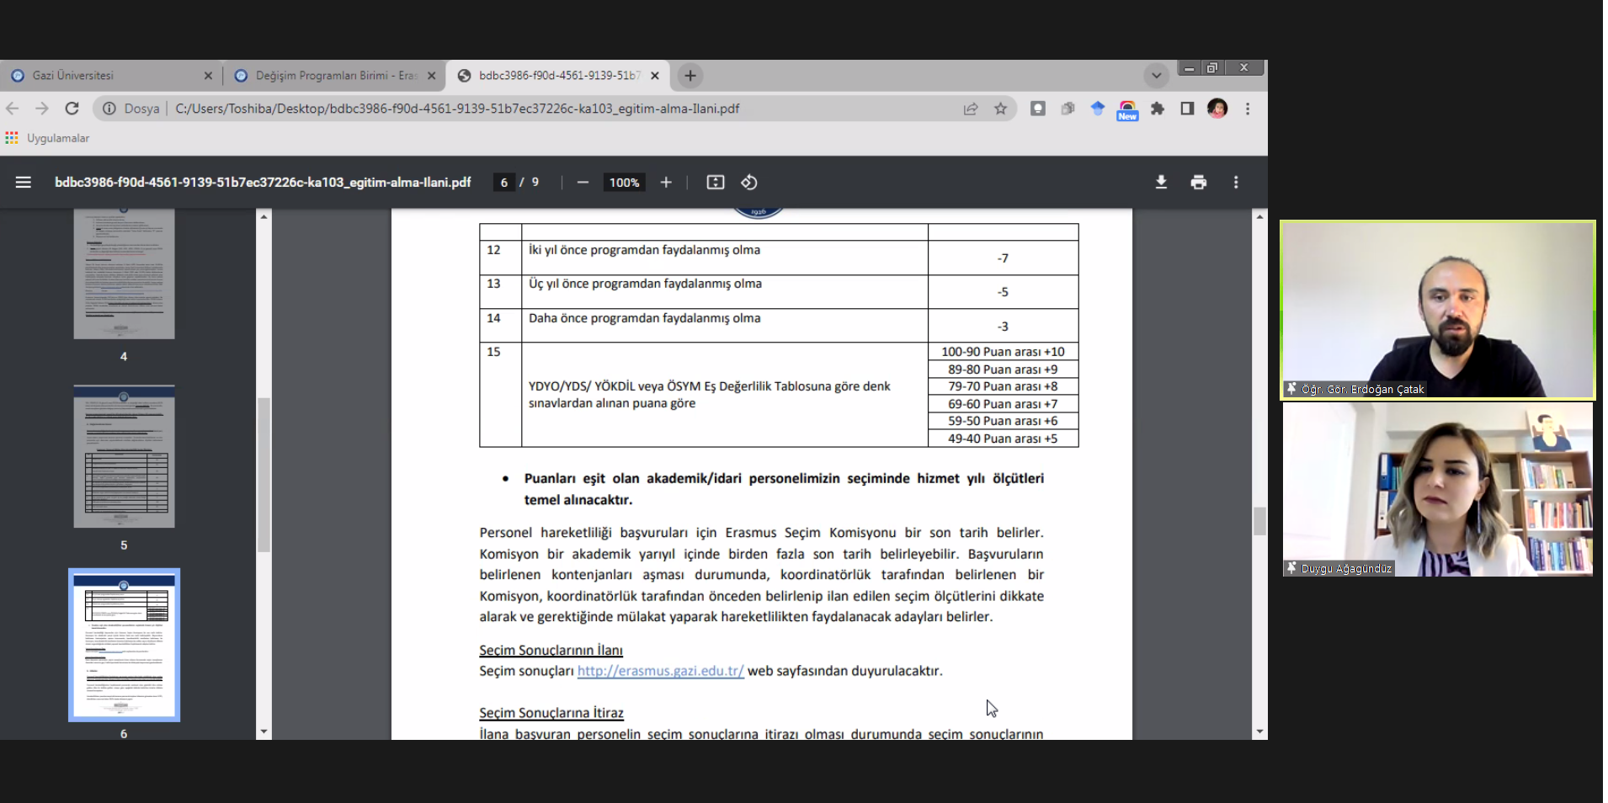Click 'Daha önce programdan faydalanmış olma' text

click(x=644, y=318)
